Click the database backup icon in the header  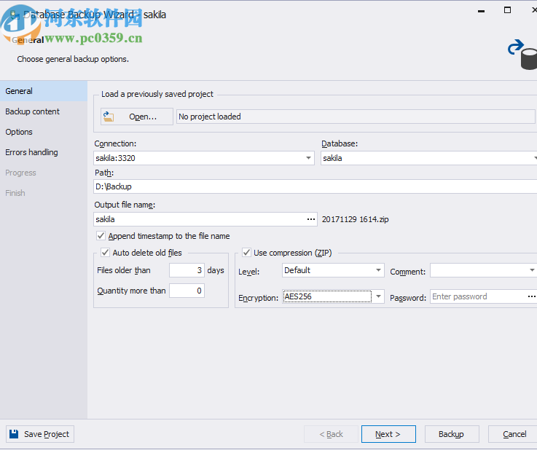pyautogui.click(x=522, y=55)
